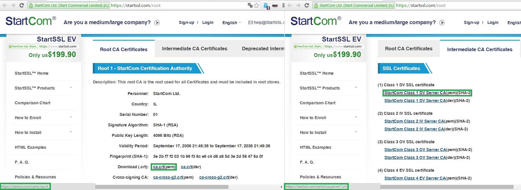Go back in the left browser window
Image resolution: width=521 pixels, height=190 pixels.
coord(5,5)
